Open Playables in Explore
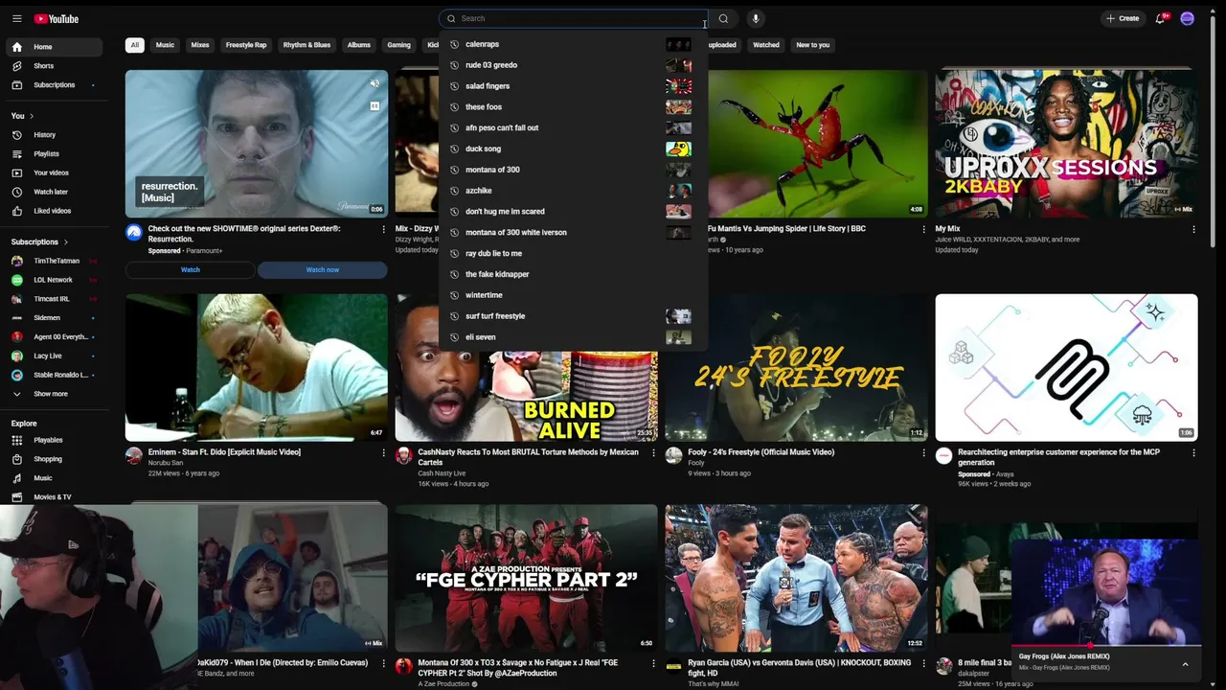 click(54, 440)
